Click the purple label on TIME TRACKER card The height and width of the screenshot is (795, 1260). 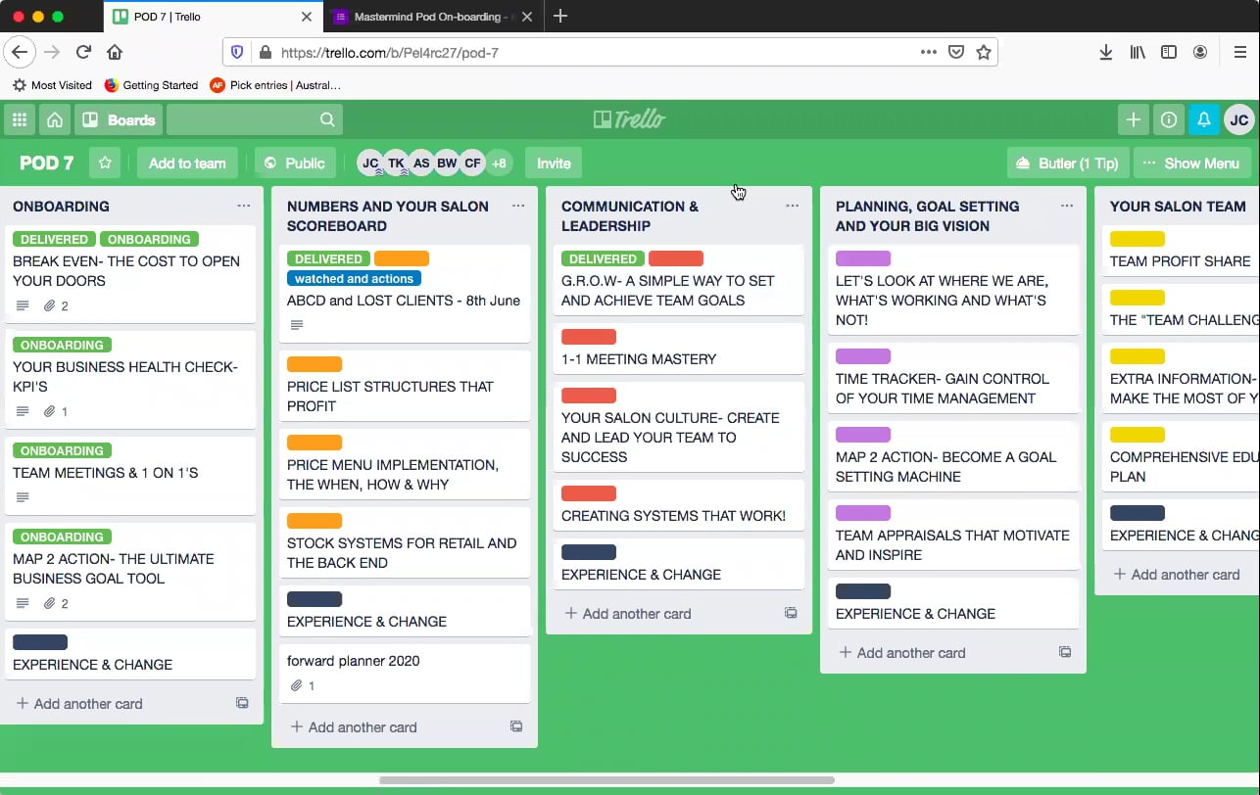click(863, 356)
